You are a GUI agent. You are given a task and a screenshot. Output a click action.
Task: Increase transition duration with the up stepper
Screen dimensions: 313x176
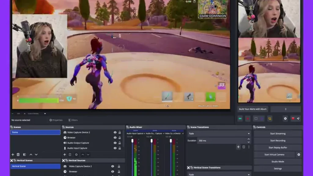249,139
